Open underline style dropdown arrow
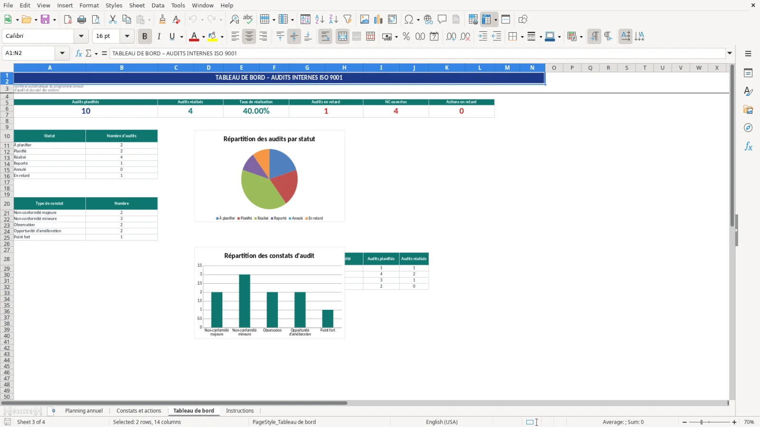The width and height of the screenshot is (760, 427). tap(181, 37)
